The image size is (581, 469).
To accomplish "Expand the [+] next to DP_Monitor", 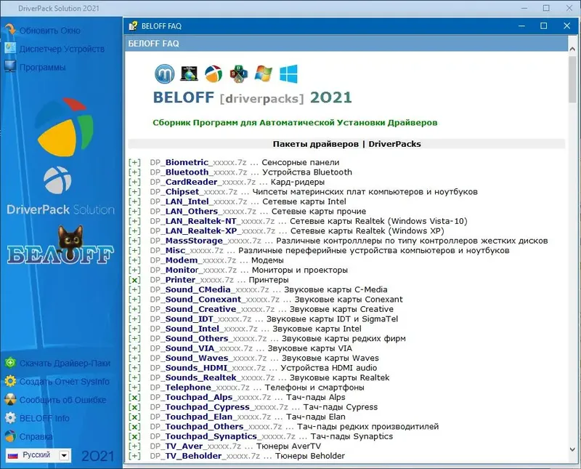I will [x=134, y=270].
